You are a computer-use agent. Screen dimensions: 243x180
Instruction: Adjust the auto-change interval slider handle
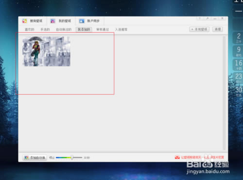coord(72,157)
